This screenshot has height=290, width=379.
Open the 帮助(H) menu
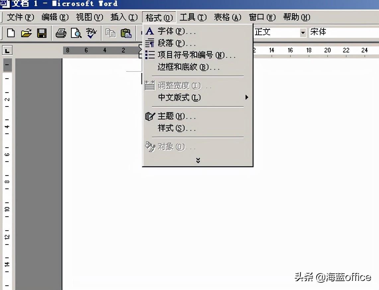point(297,17)
